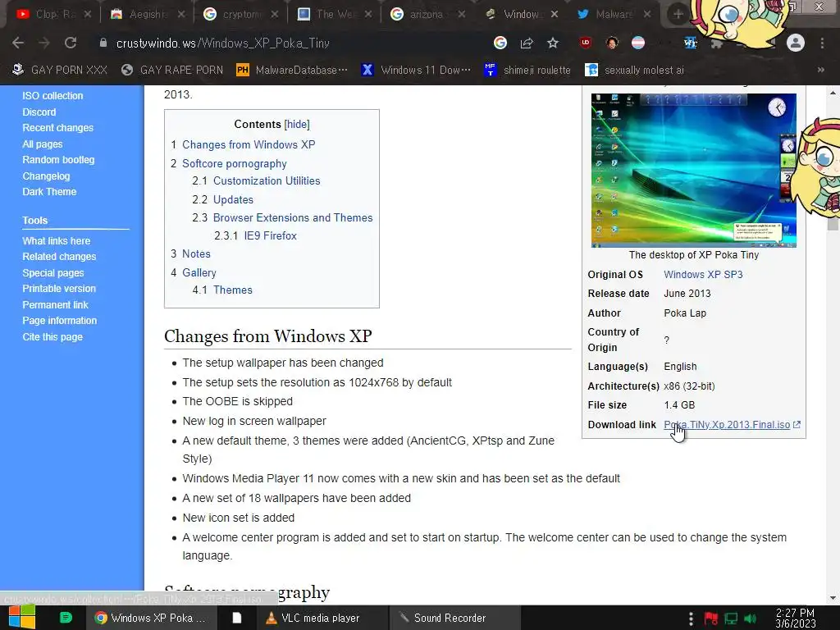840x630 pixels.
Task: Open the green app icon on taskbar
Action: coord(66,618)
